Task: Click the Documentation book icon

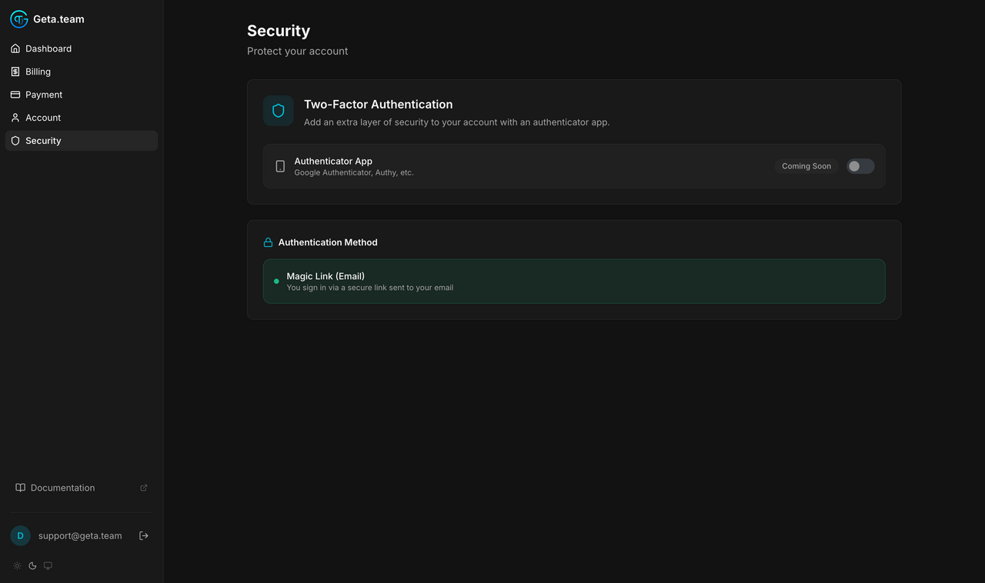Action: pyautogui.click(x=21, y=488)
